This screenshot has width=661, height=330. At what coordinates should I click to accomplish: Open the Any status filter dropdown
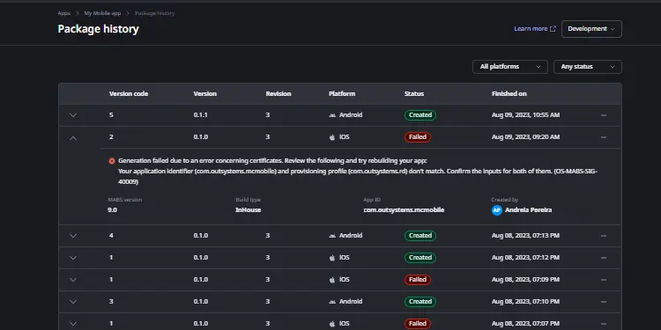tap(588, 67)
